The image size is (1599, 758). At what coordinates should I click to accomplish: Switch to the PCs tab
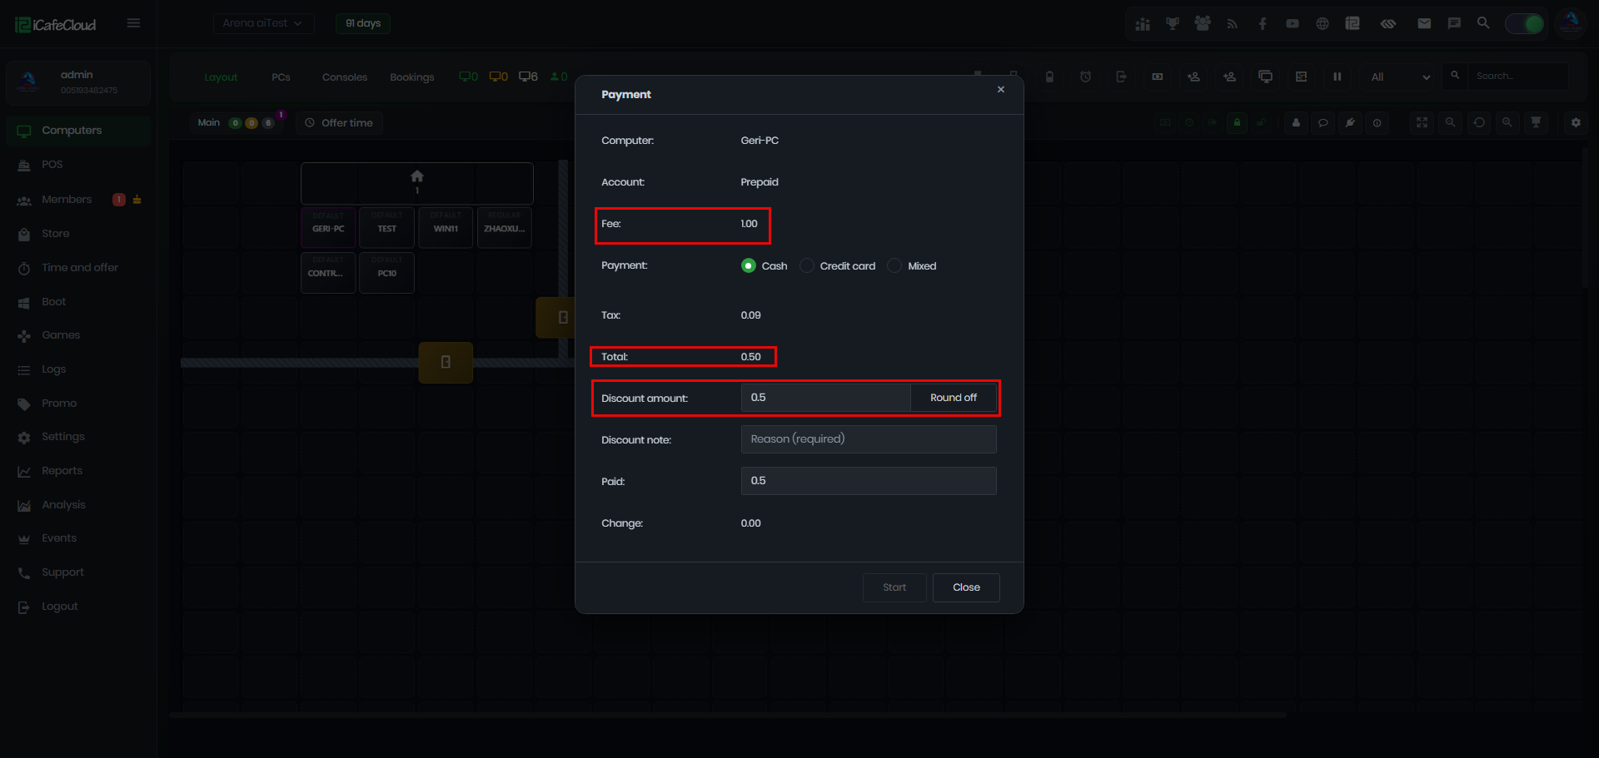[x=281, y=77]
